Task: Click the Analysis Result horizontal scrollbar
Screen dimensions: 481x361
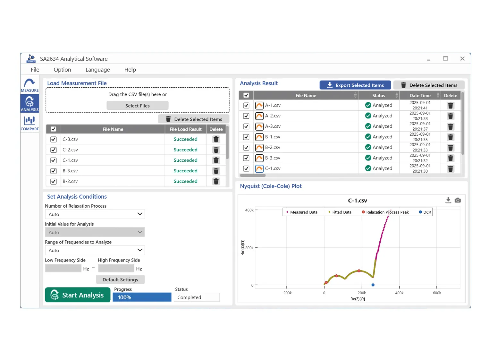Action: 253,176
